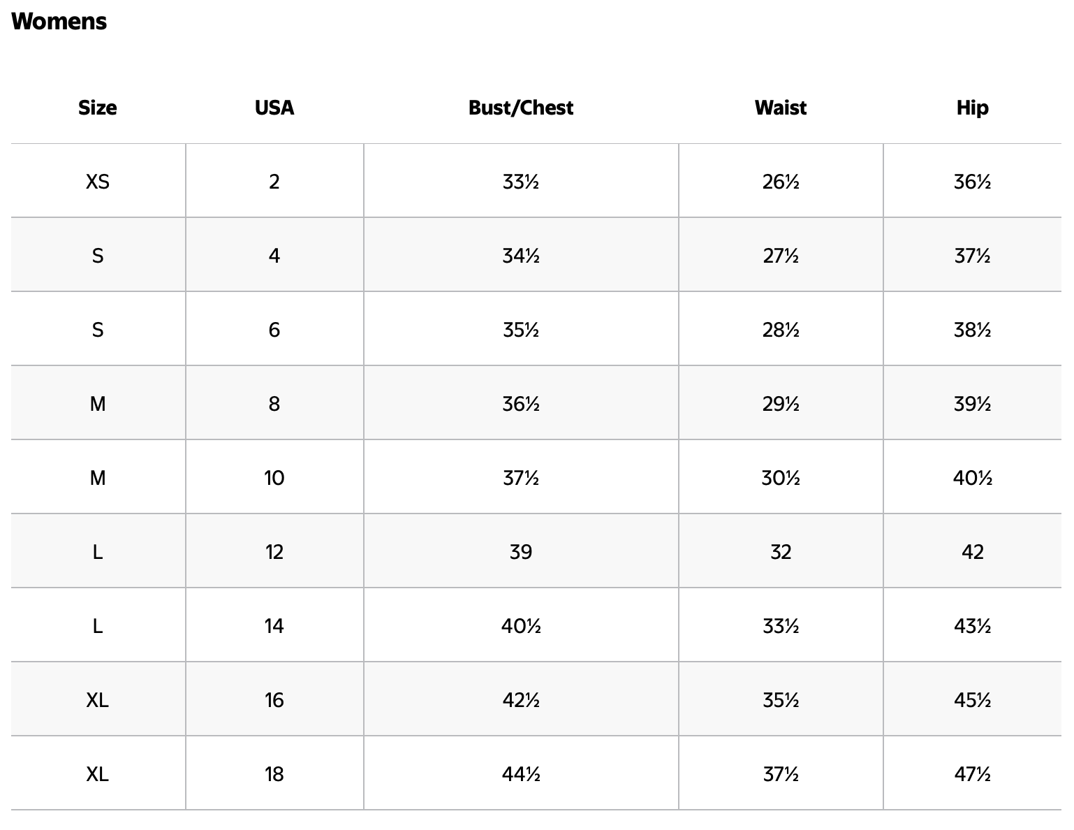Select the USA size 2 cell
The height and width of the screenshot is (830, 1074).
(x=274, y=182)
